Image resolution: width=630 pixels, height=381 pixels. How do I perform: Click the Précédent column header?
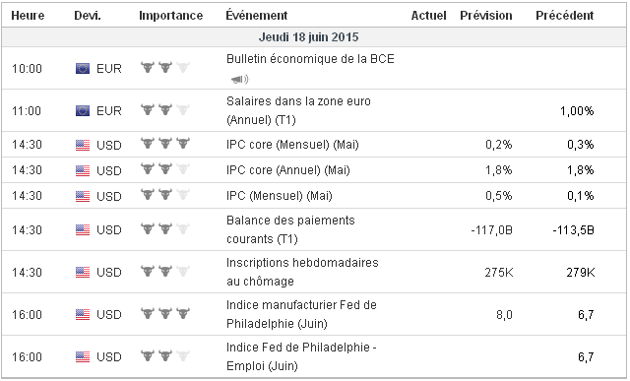[564, 16]
